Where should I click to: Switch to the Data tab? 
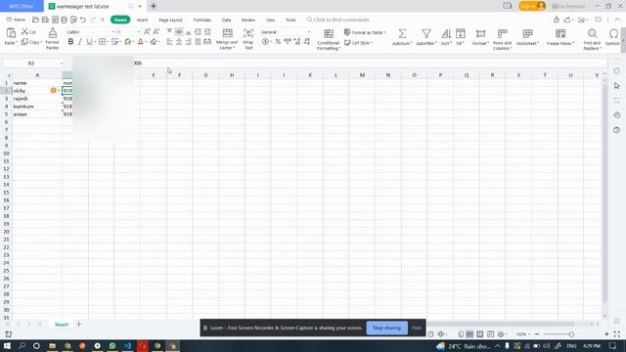[226, 20]
